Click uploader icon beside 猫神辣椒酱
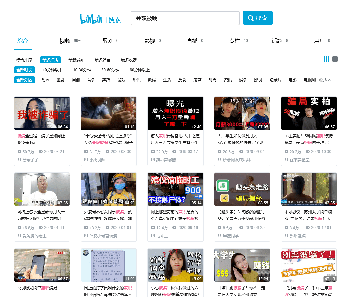Screen dimensions: 345x297 tap(153, 159)
